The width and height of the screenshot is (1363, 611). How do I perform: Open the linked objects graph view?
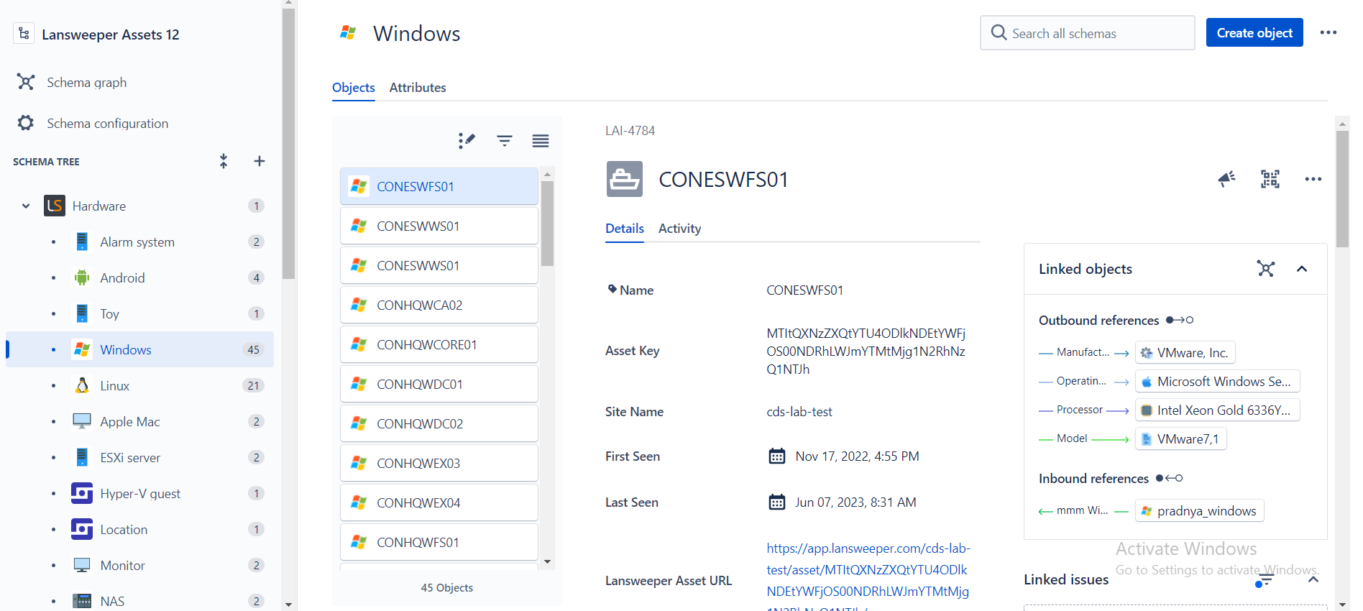click(1266, 269)
